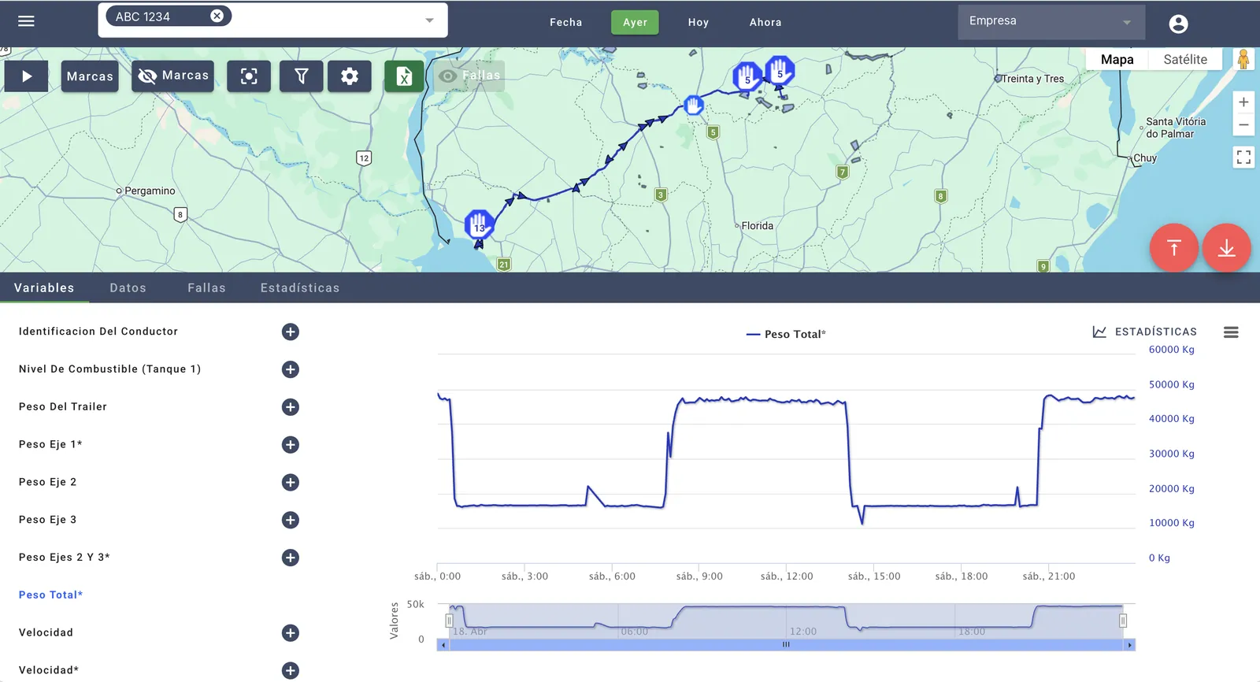Switch to the Estadísticas tab
This screenshot has height=682, width=1260.
pyautogui.click(x=300, y=288)
